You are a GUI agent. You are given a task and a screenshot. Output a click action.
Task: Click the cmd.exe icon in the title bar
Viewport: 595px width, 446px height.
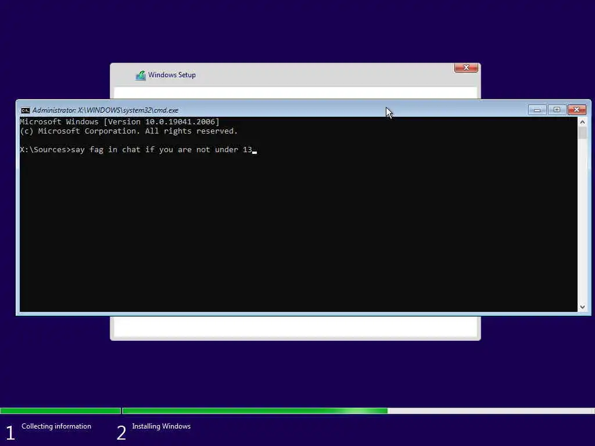25,110
